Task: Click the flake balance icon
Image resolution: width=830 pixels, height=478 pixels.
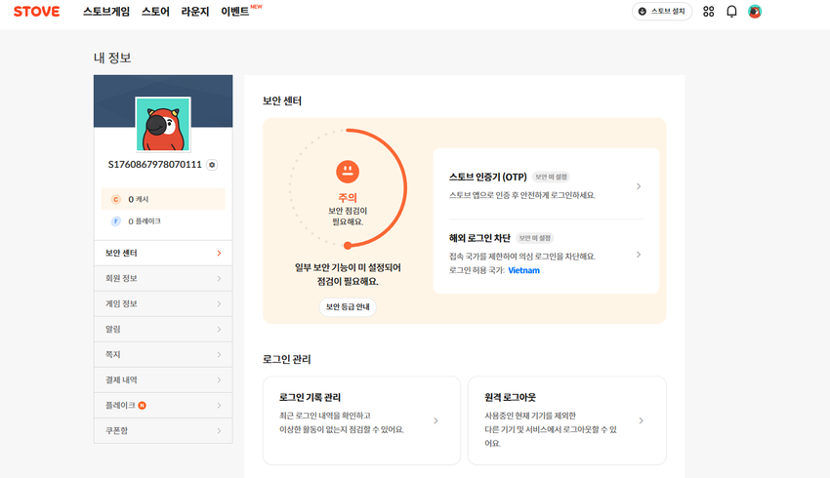Action: [x=115, y=221]
